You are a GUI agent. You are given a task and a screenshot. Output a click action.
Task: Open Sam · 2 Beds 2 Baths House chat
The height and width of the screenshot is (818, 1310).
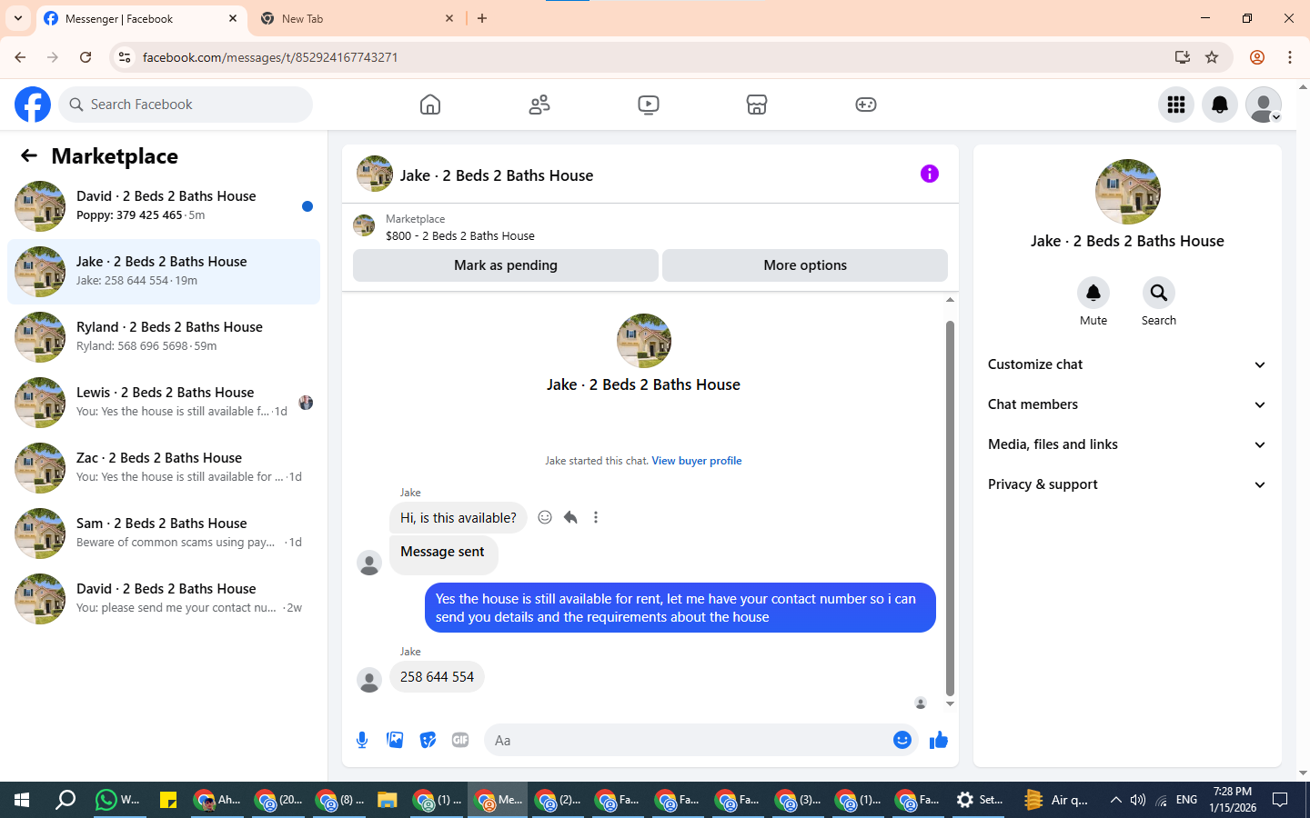tap(164, 534)
